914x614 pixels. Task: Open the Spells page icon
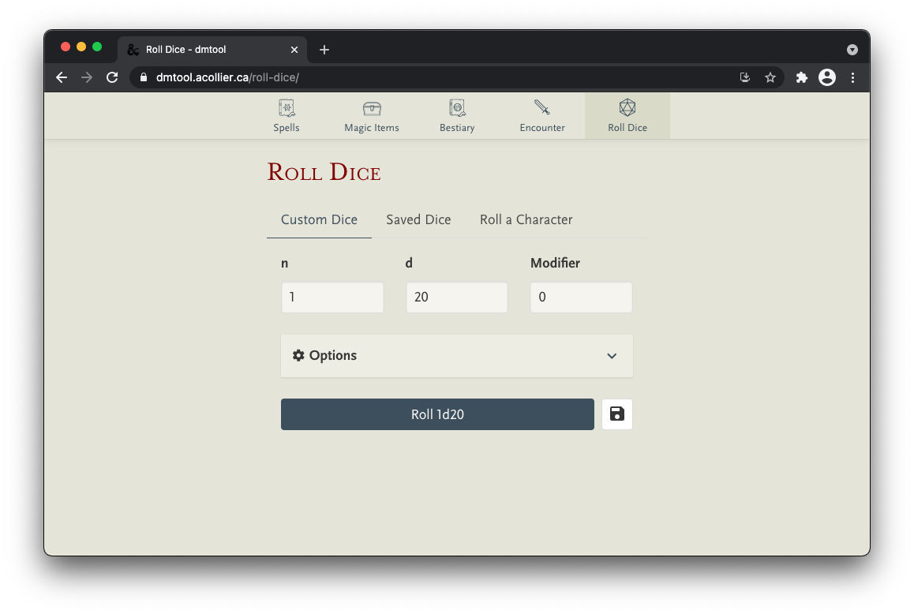tap(287, 108)
